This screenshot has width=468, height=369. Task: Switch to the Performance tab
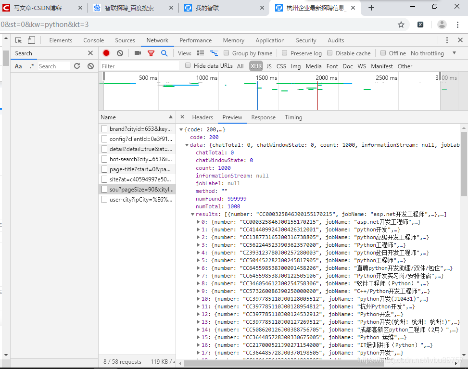(x=195, y=40)
